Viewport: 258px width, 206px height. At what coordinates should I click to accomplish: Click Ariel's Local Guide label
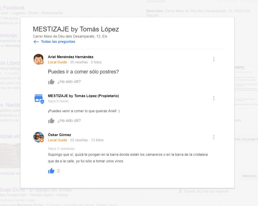(x=58, y=62)
